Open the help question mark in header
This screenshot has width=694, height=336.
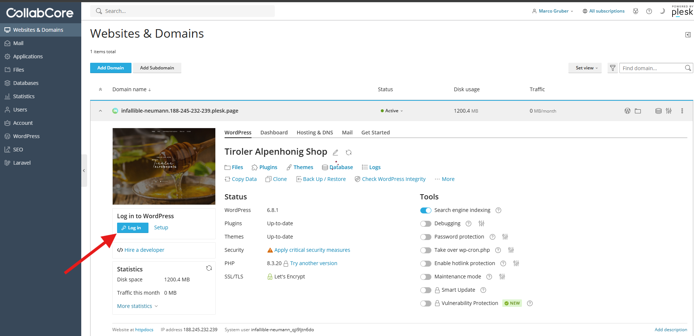coord(649,11)
